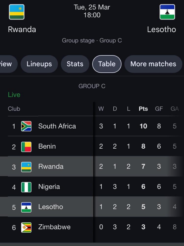Screen dimensions: 184x246
Task: Click the Benin team name
Action: click(47, 146)
